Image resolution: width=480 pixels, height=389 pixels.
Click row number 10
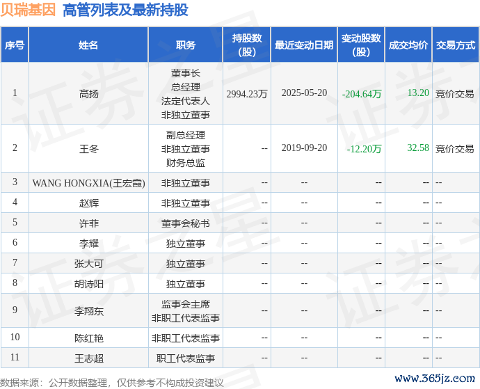15,337
